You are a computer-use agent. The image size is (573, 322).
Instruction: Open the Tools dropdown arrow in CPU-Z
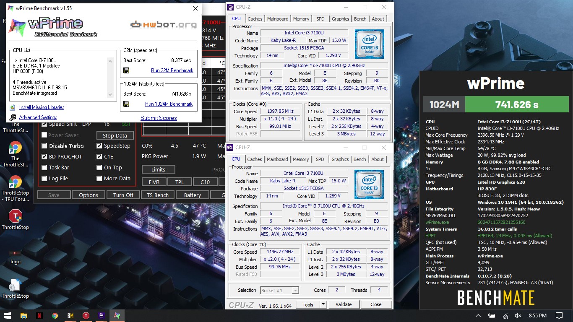(323, 305)
